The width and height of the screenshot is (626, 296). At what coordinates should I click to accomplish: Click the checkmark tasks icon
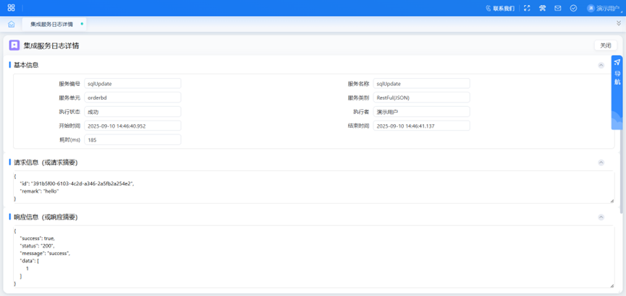pyautogui.click(x=573, y=8)
